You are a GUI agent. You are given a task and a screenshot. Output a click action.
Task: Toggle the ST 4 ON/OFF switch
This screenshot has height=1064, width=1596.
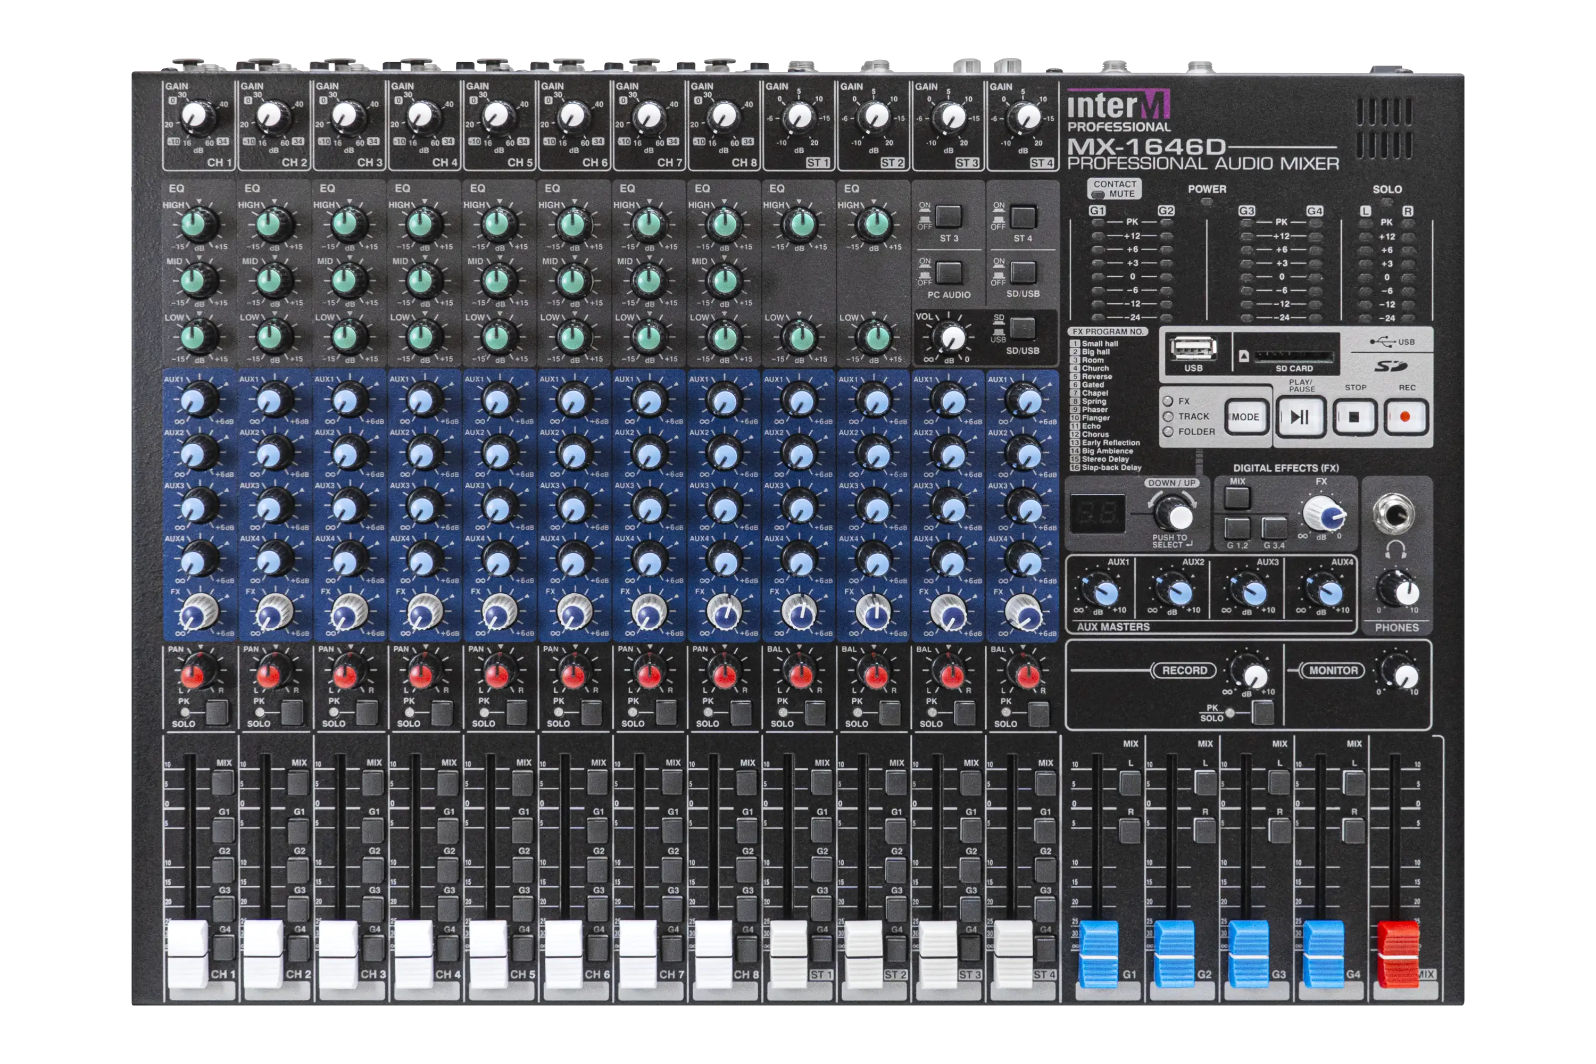pyautogui.click(x=1023, y=217)
